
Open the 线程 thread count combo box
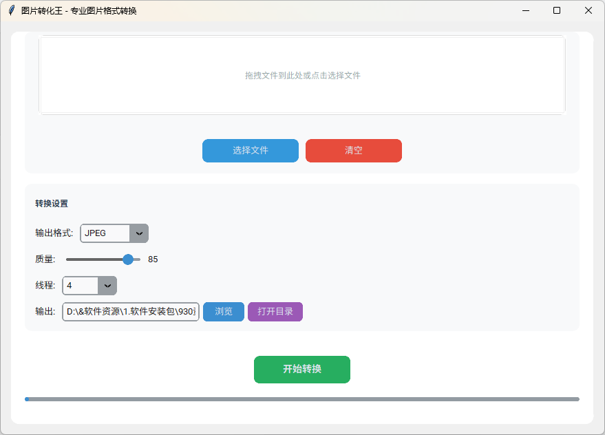pos(81,286)
